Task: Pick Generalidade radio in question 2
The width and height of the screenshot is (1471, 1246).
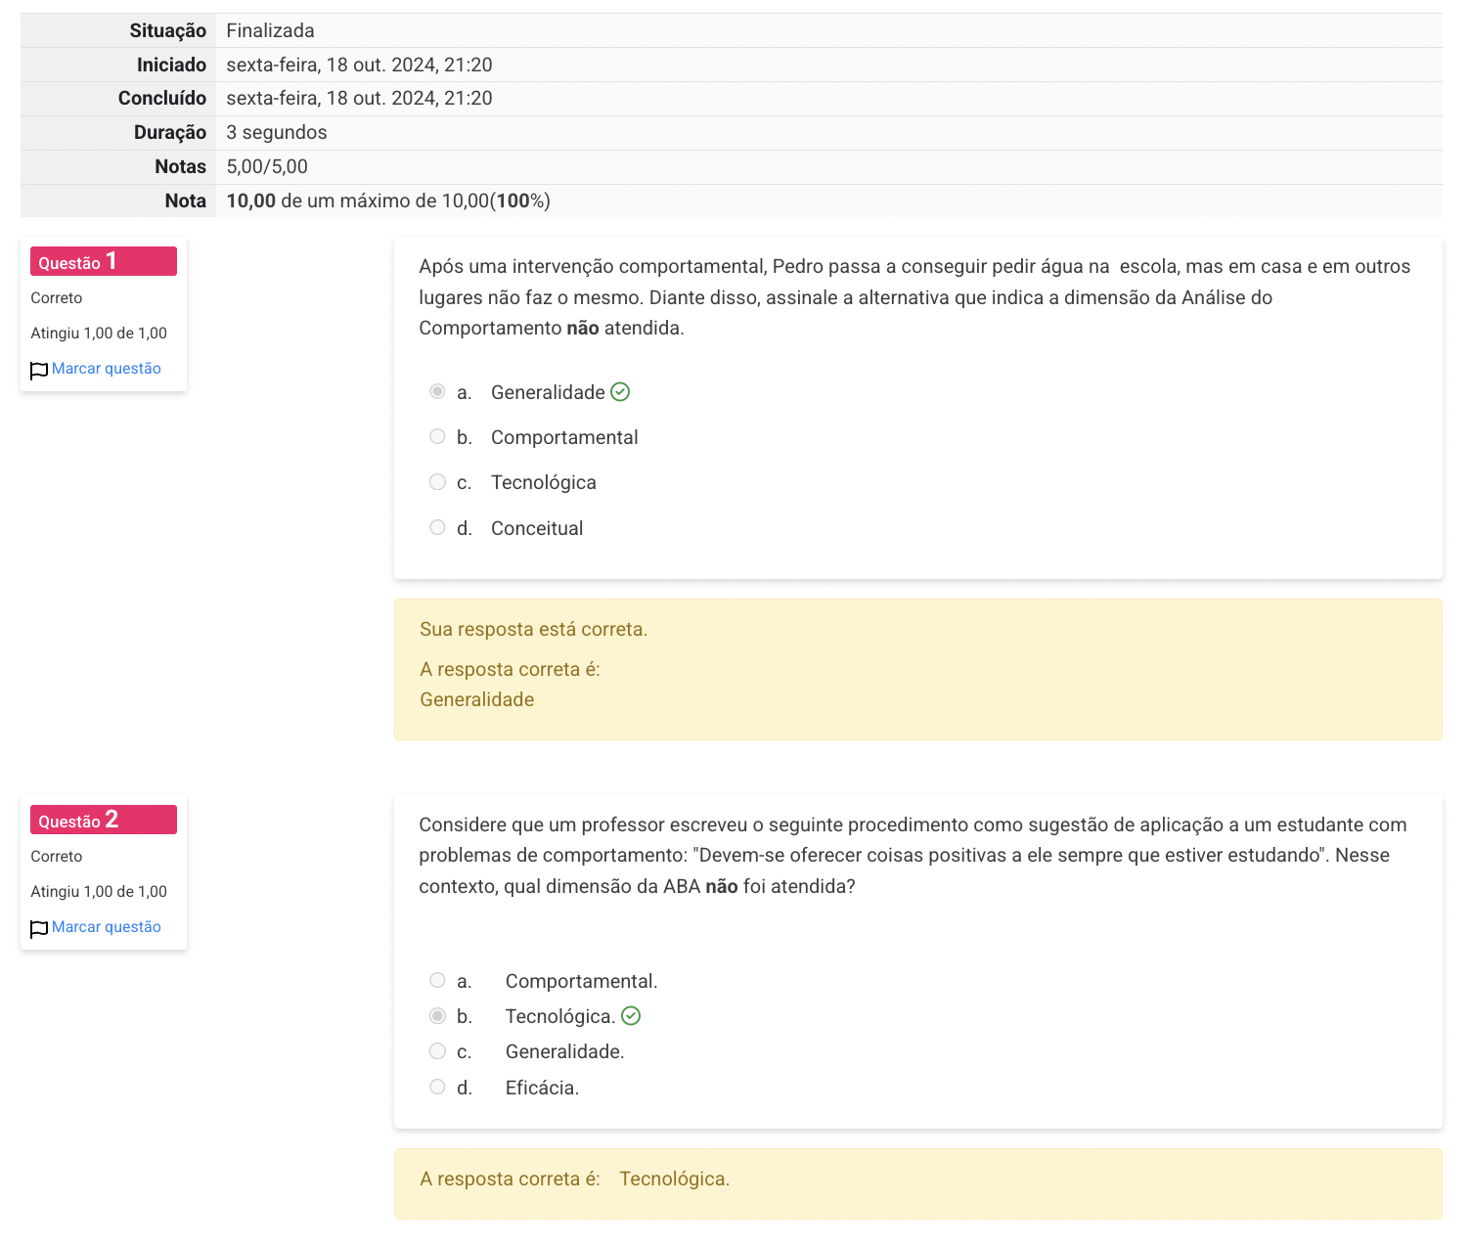Action: pos(437,1050)
